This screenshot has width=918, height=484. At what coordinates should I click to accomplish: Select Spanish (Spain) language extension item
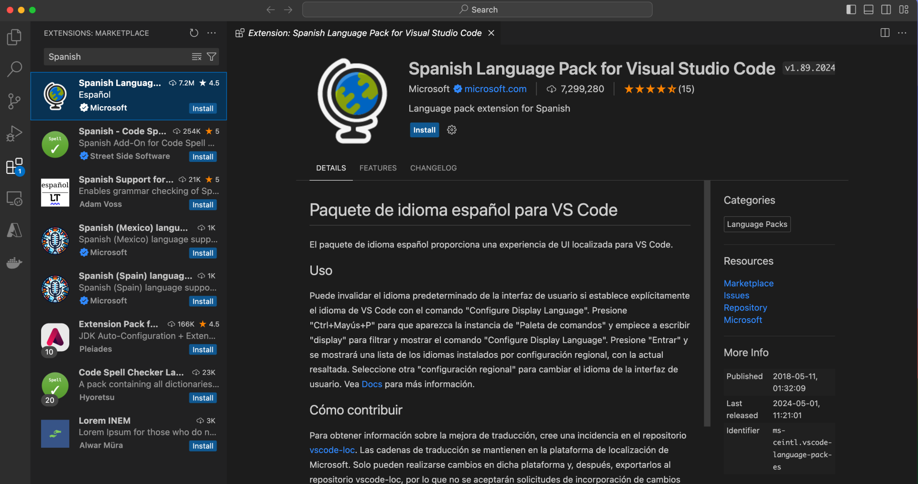(129, 289)
